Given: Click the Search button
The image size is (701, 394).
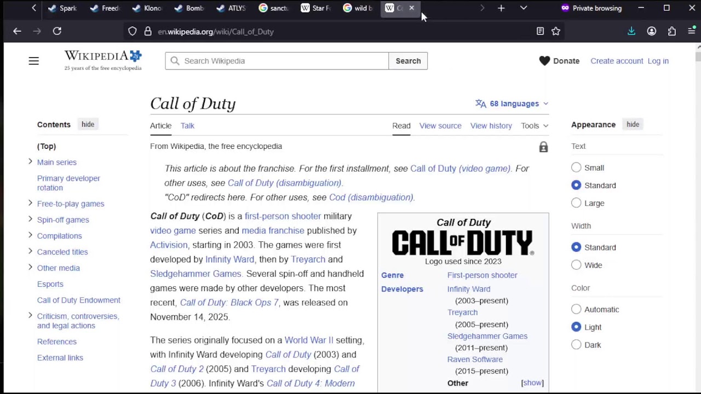Looking at the screenshot, I should (x=408, y=61).
